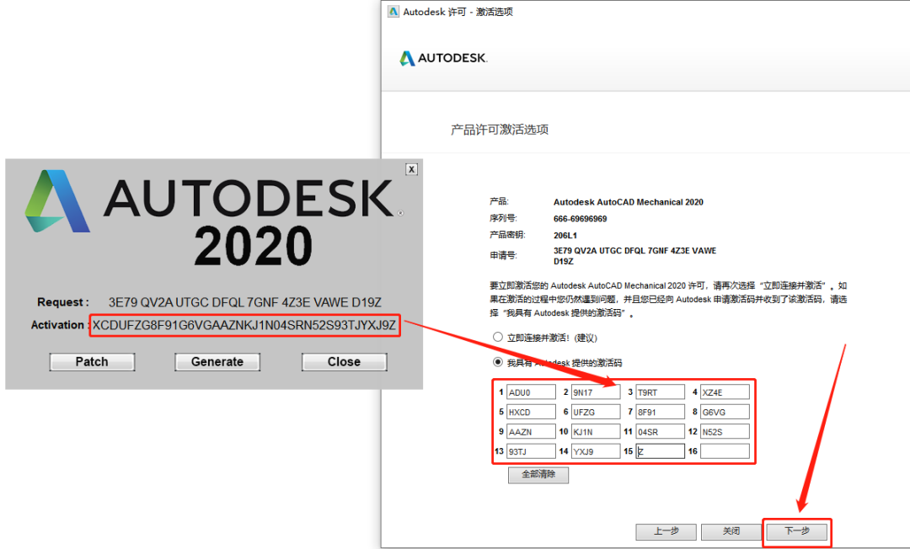910x549 pixels.
Task: Select '立即连接并激活' radio option
Action: 497,337
